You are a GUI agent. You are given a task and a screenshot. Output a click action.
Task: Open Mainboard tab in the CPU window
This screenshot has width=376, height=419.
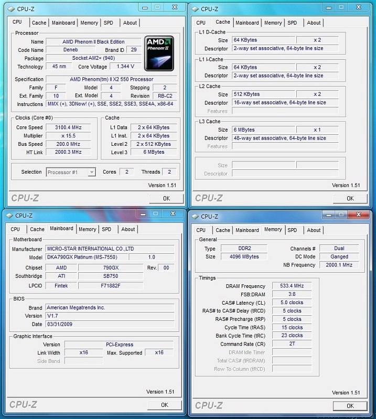pos(63,23)
